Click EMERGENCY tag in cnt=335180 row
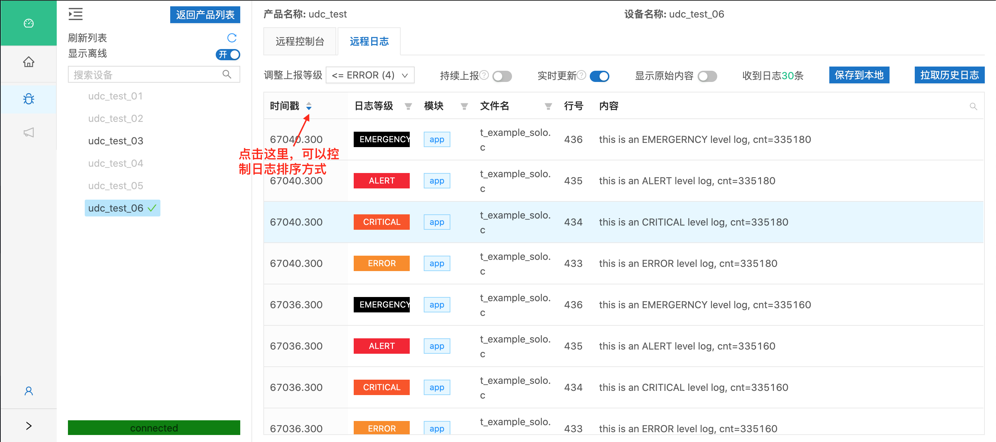The height and width of the screenshot is (442, 996). [x=382, y=139]
